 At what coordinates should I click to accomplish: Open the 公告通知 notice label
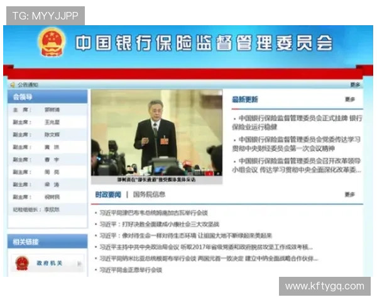tap(28, 85)
